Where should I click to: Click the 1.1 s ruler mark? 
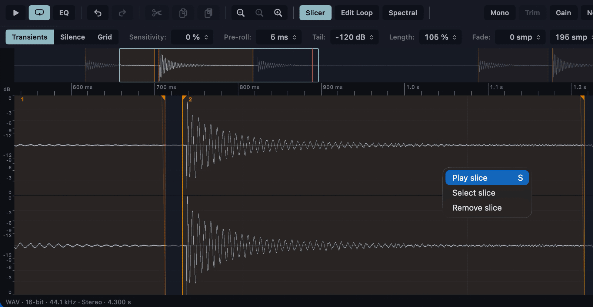pos(496,87)
